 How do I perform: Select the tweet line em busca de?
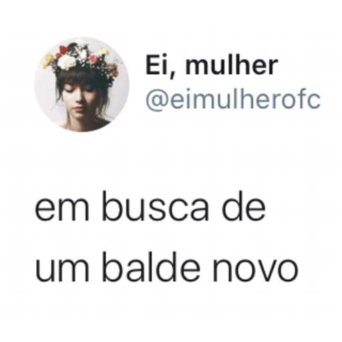pos(150,206)
